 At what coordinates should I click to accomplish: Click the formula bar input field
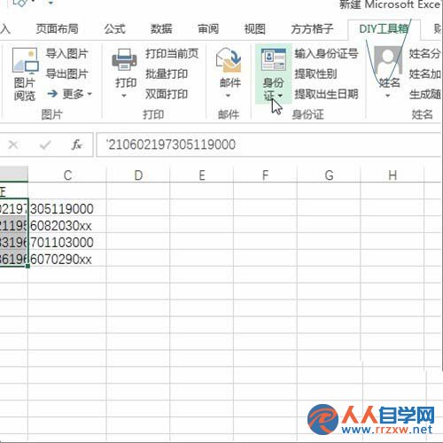(268, 144)
